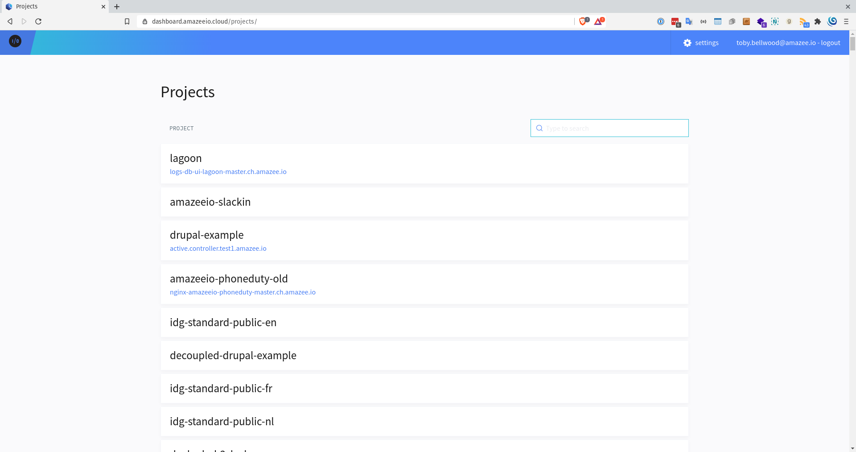
Task: Click the scrollbar down arrow
Action: (852, 448)
